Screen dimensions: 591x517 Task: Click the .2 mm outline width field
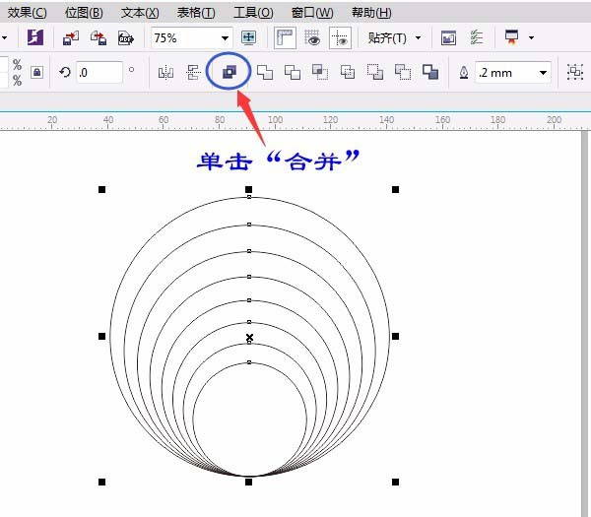coord(506,72)
